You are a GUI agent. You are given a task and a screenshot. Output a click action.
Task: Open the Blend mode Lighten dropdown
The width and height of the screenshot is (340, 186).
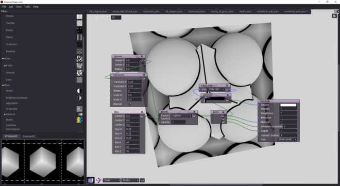tap(182, 116)
